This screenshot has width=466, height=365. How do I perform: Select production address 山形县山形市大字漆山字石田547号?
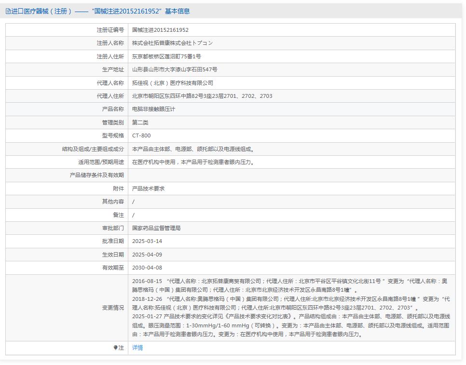[x=175, y=69]
